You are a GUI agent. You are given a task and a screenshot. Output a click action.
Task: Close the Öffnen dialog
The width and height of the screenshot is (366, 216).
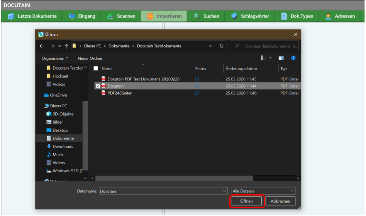click(x=296, y=35)
